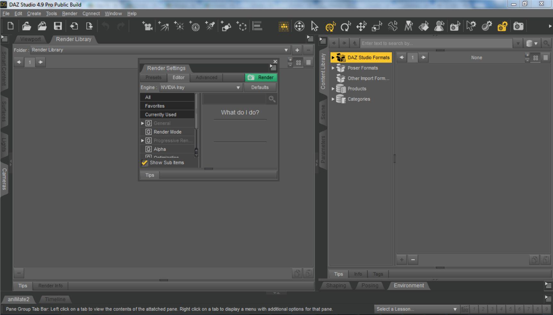This screenshot has height=315, width=553.
Task: Select the Node Selection arrow tool
Action: coord(315,26)
